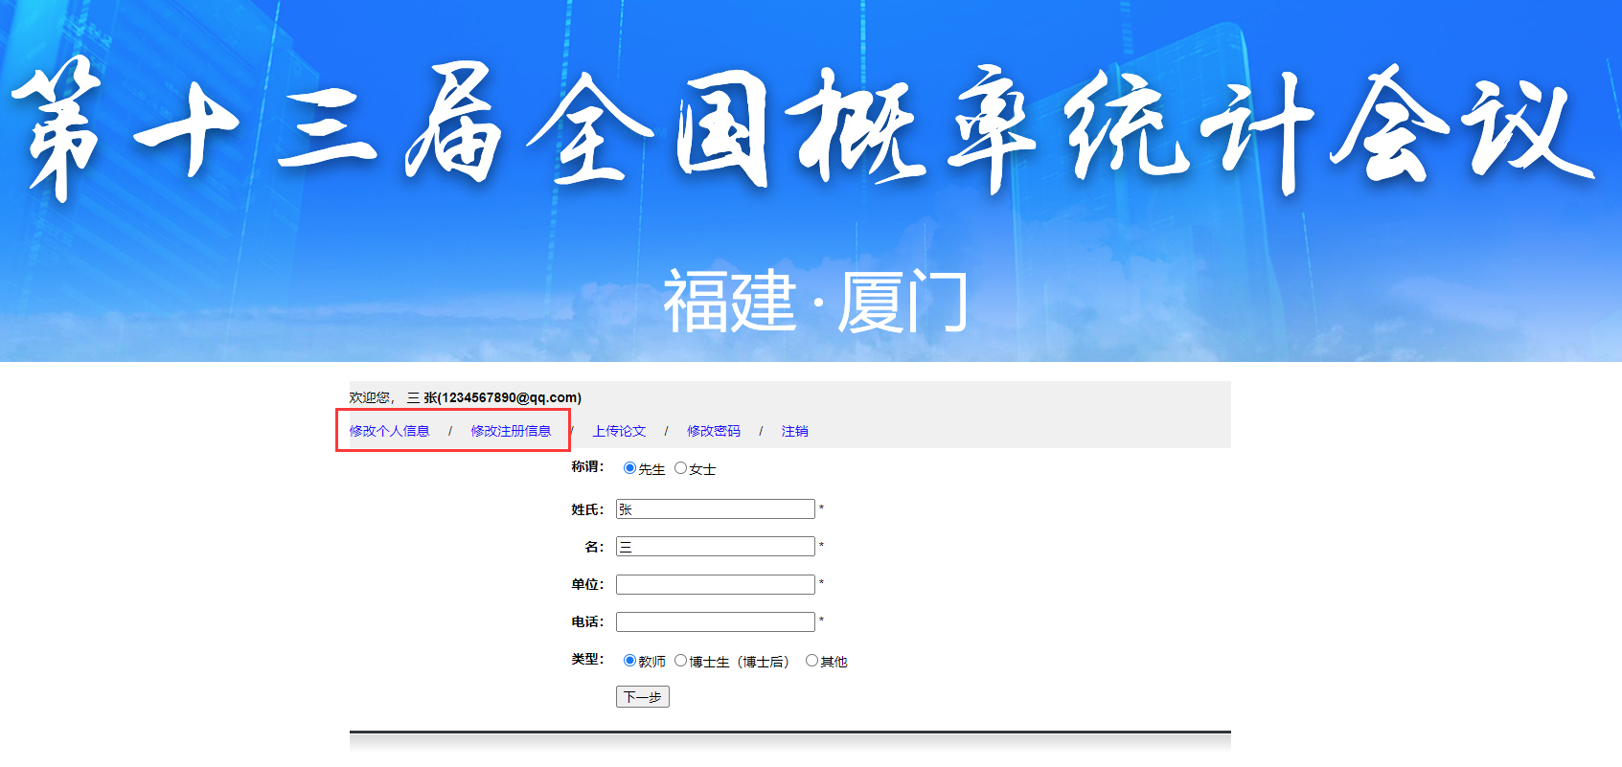1622x767 pixels.
Task: Open the 修改个人信息 link
Action: coord(389,431)
